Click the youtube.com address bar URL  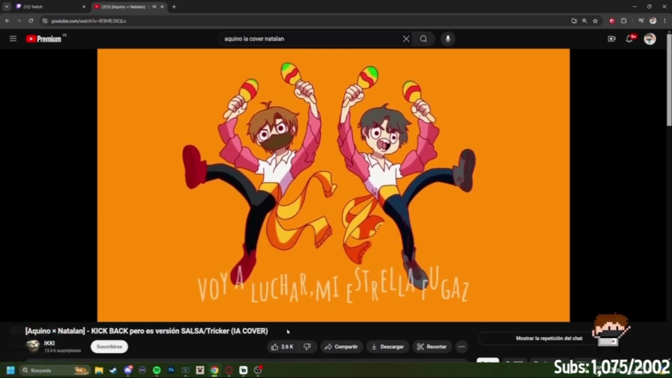pos(89,21)
